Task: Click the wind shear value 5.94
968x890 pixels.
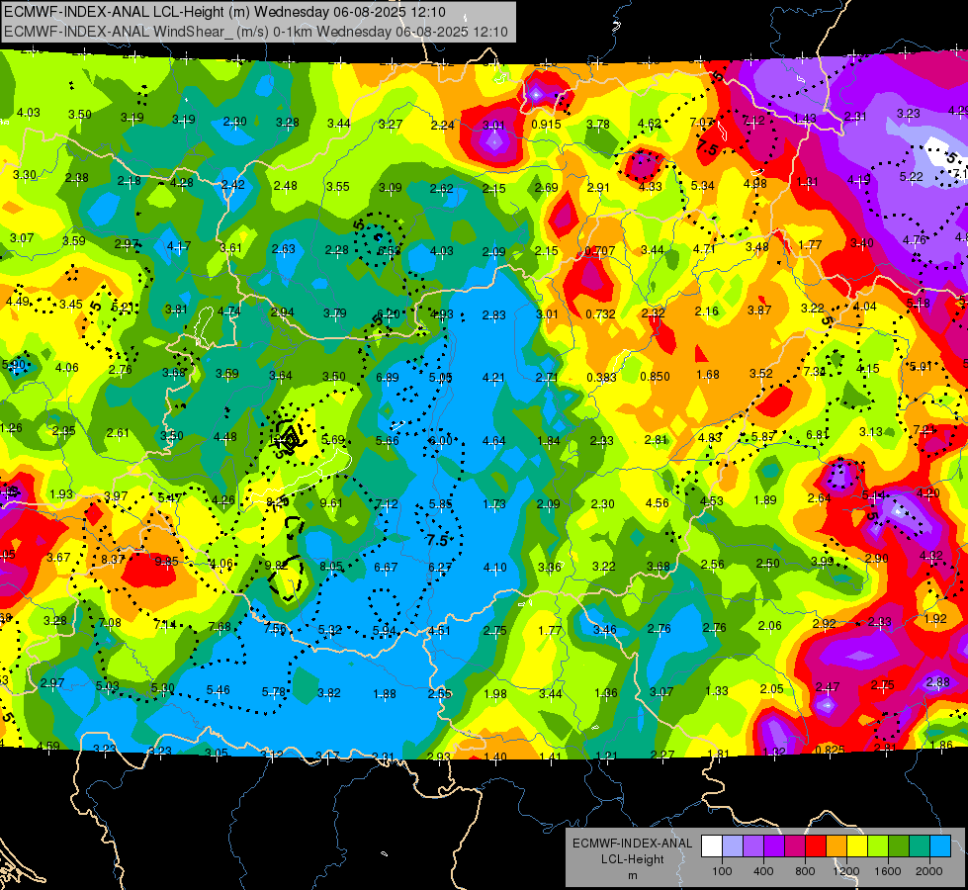Action: 385,630
